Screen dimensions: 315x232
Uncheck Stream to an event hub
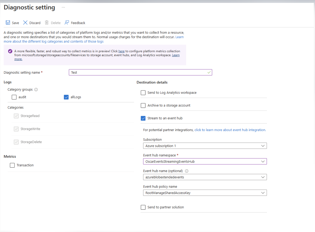pyautogui.click(x=143, y=118)
